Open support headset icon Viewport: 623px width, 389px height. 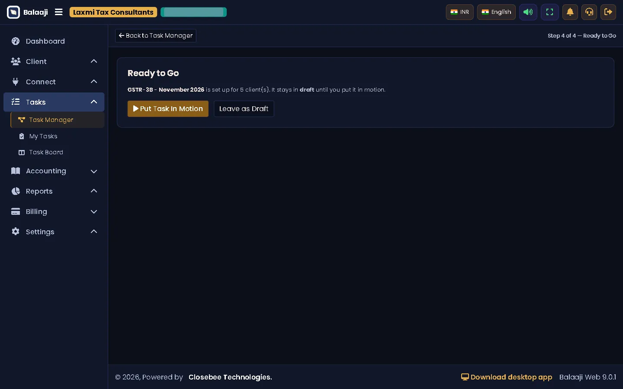[589, 12]
